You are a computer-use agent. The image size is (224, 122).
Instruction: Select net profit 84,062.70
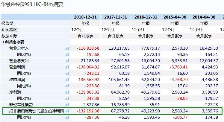pos(120,92)
